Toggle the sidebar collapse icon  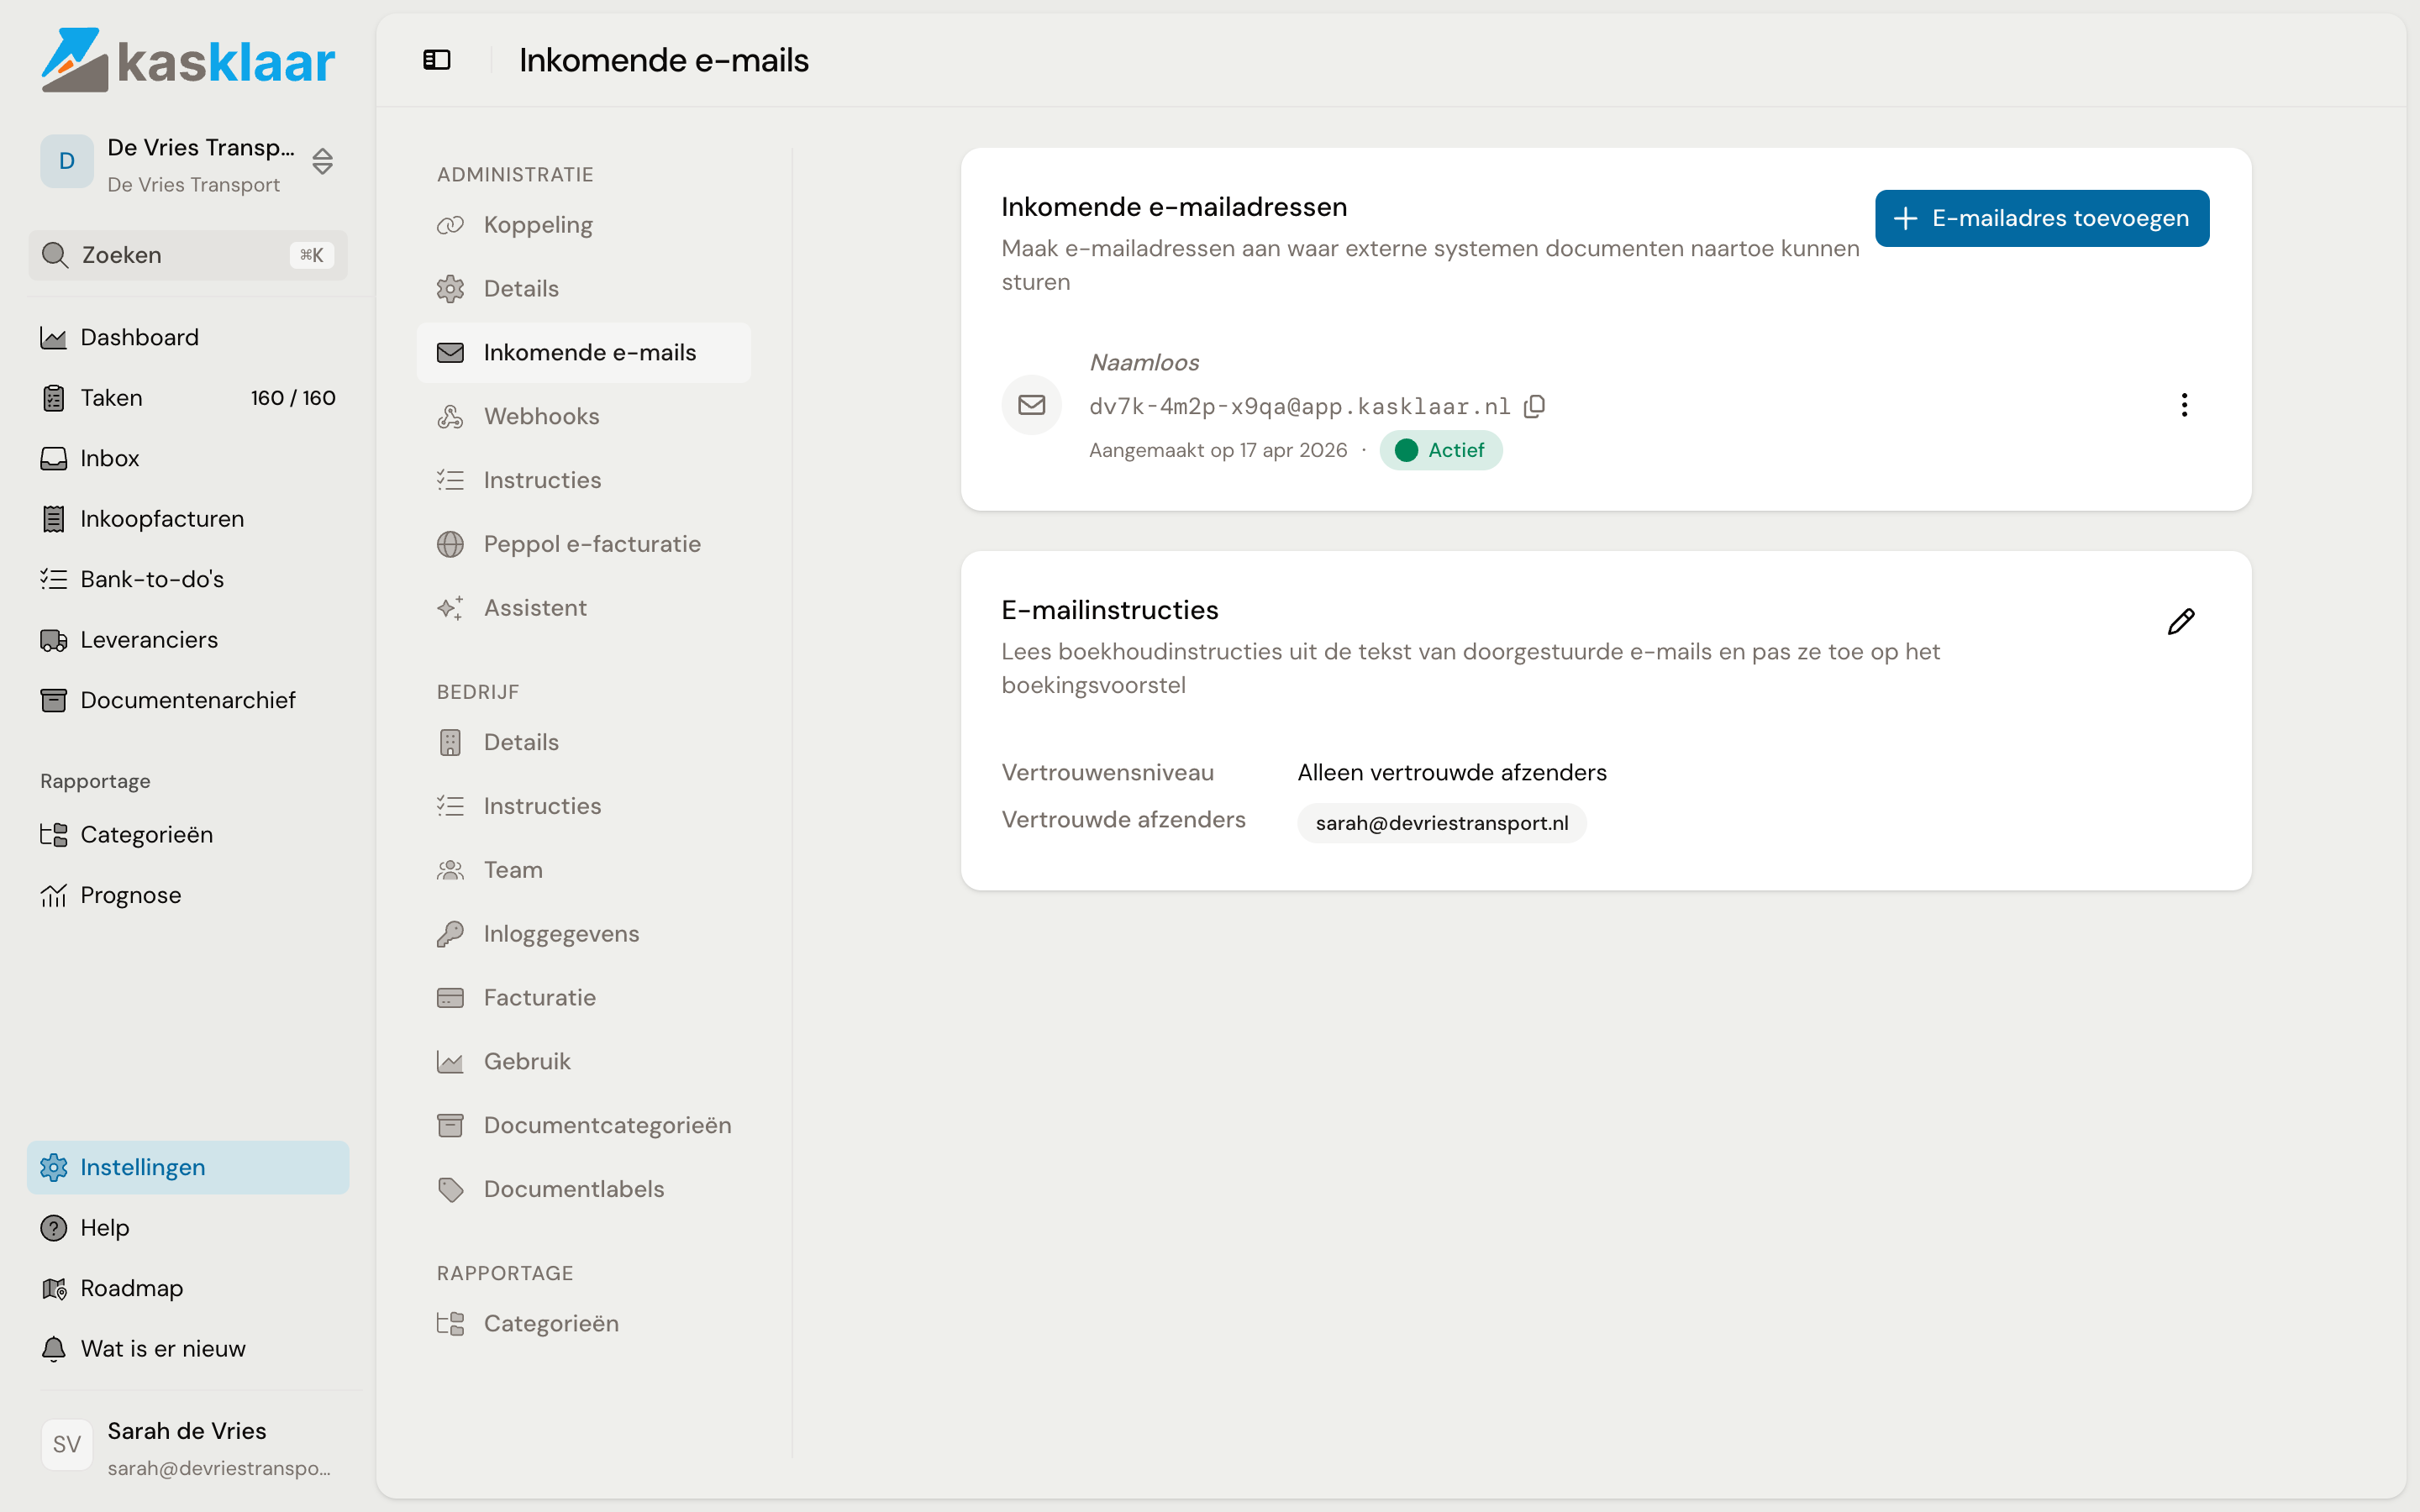[x=437, y=60]
